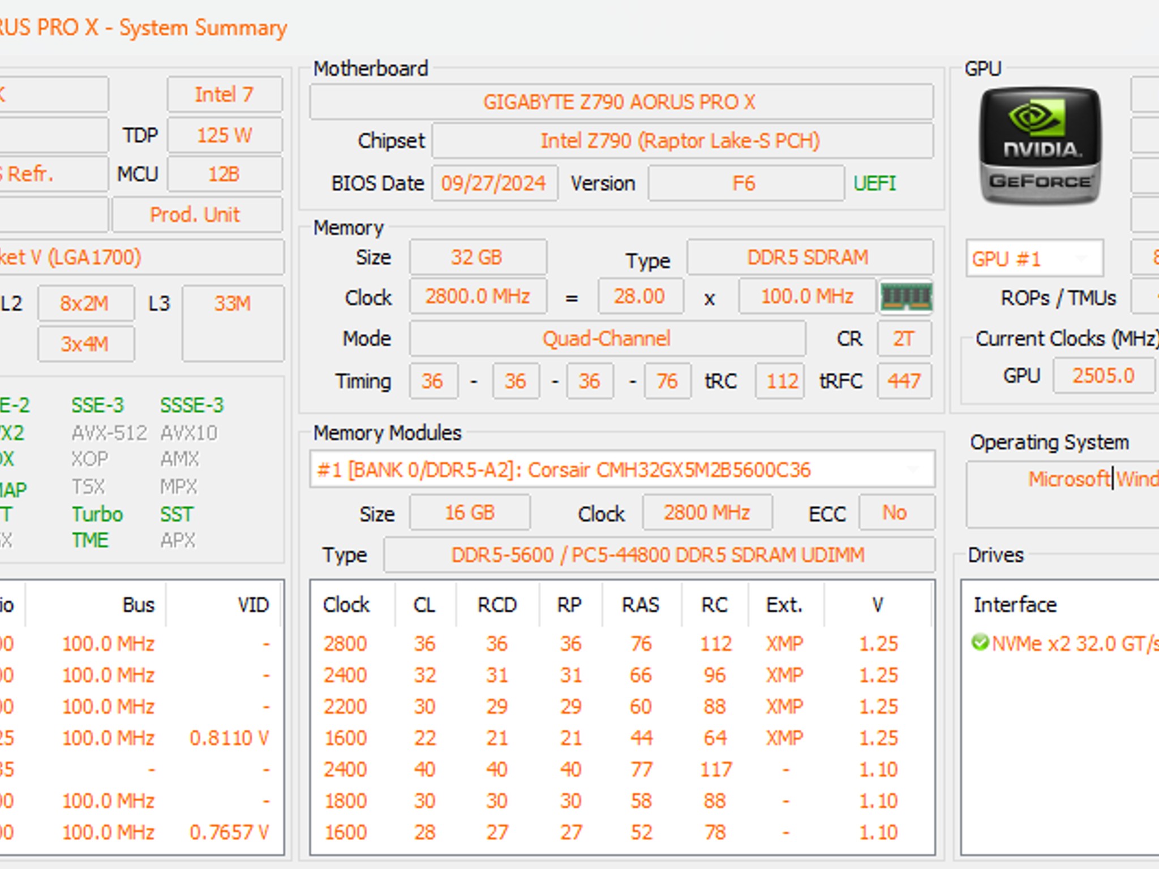This screenshot has width=1159, height=869.
Task: Click the RAS column header
Action: click(641, 605)
